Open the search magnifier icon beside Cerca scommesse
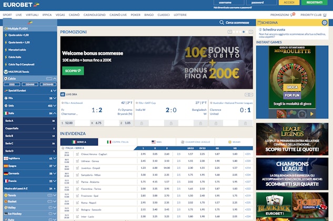This screenshot has width=333, height=221. pyautogui.click(x=221, y=22)
